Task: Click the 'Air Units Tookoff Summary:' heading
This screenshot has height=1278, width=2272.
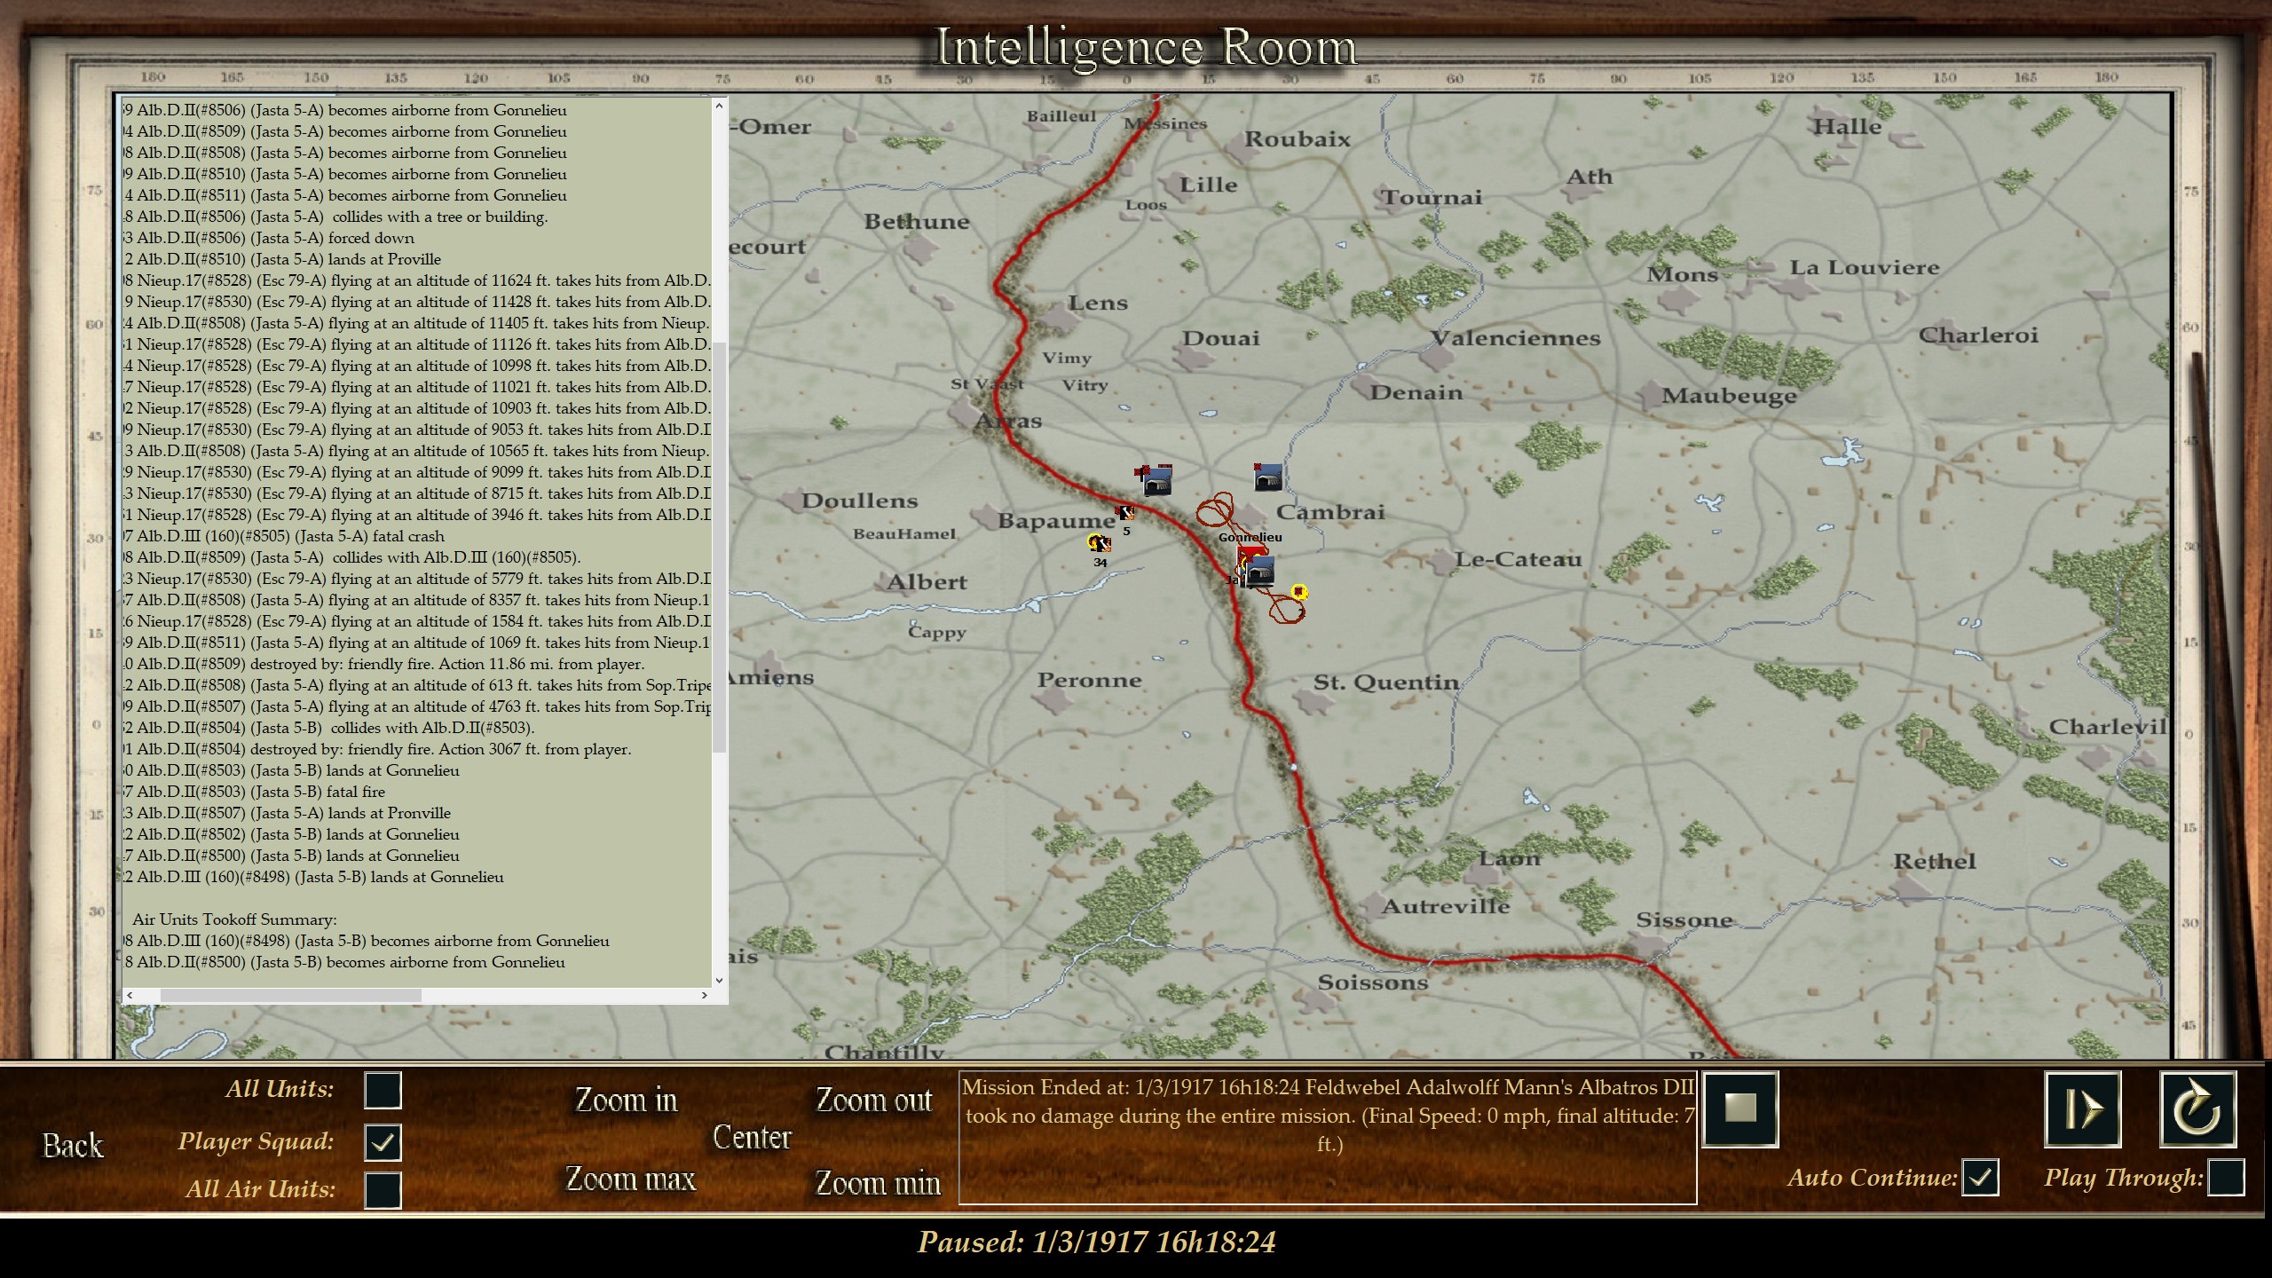Action: pyautogui.click(x=234, y=919)
